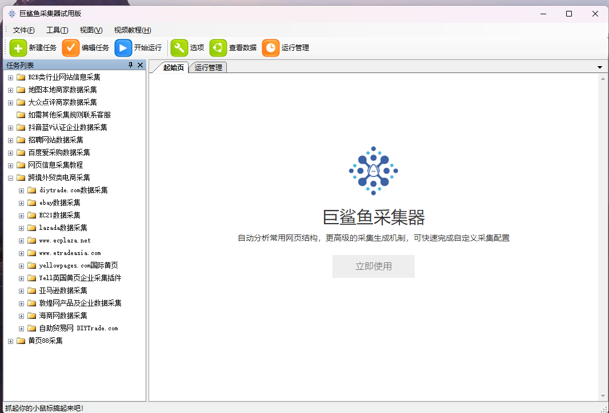This screenshot has height=413, width=609.
Task: Click the 运行管理 toolbar label
Action: 295,48
